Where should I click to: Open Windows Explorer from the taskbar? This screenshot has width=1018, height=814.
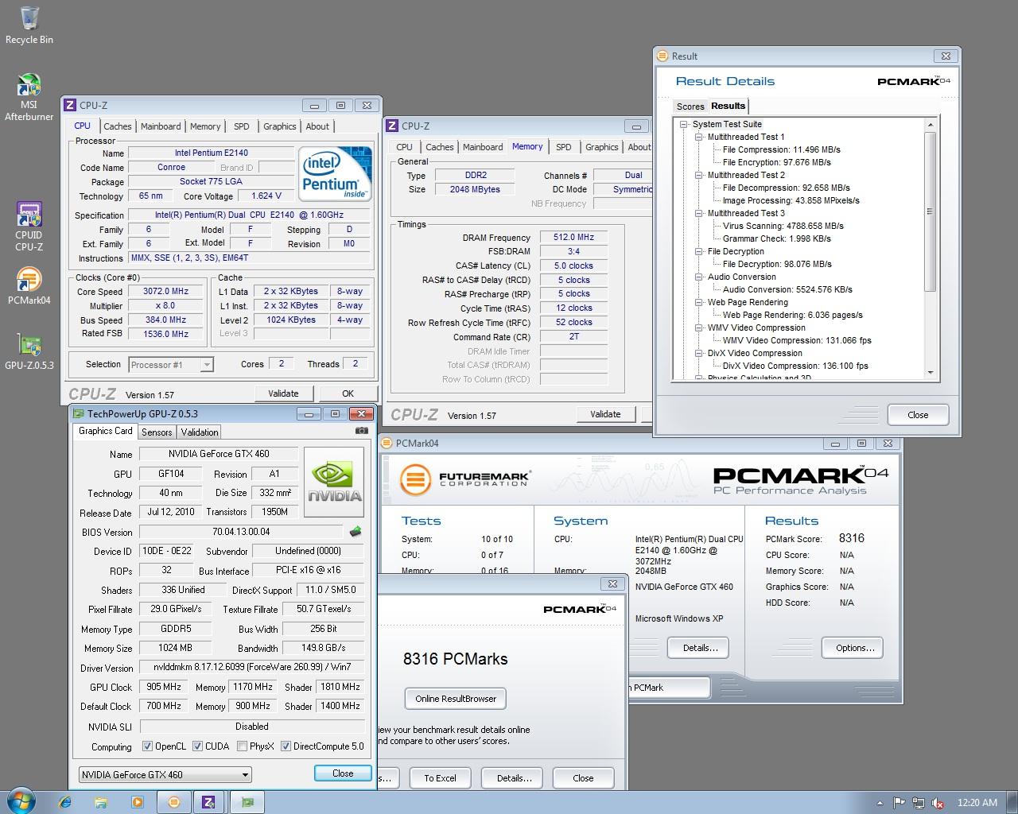coord(101,802)
